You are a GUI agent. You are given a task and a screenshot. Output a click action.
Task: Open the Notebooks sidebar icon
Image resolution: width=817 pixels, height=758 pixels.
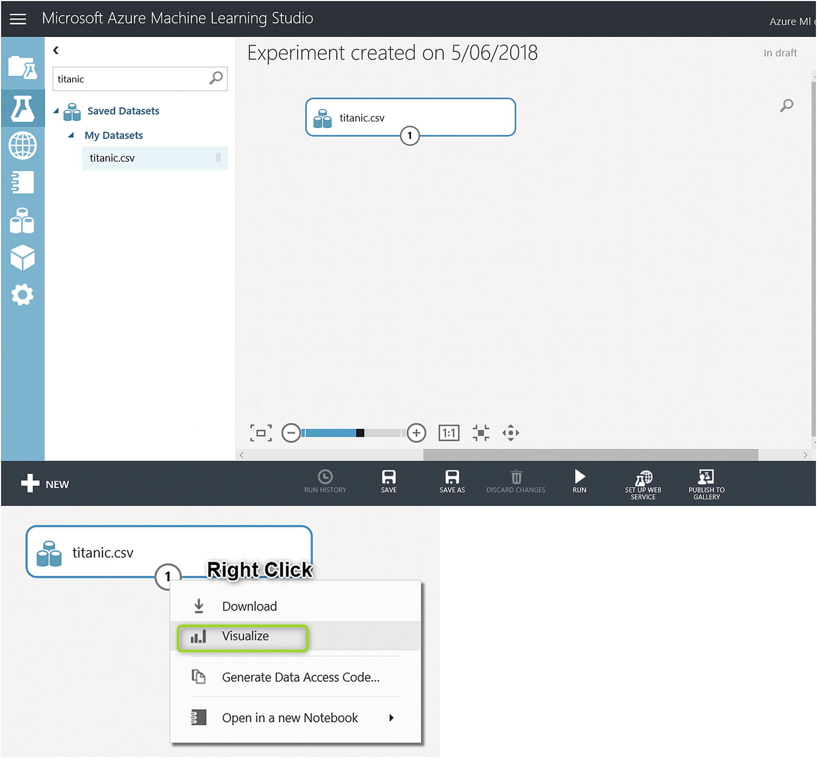tap(22, 182)
